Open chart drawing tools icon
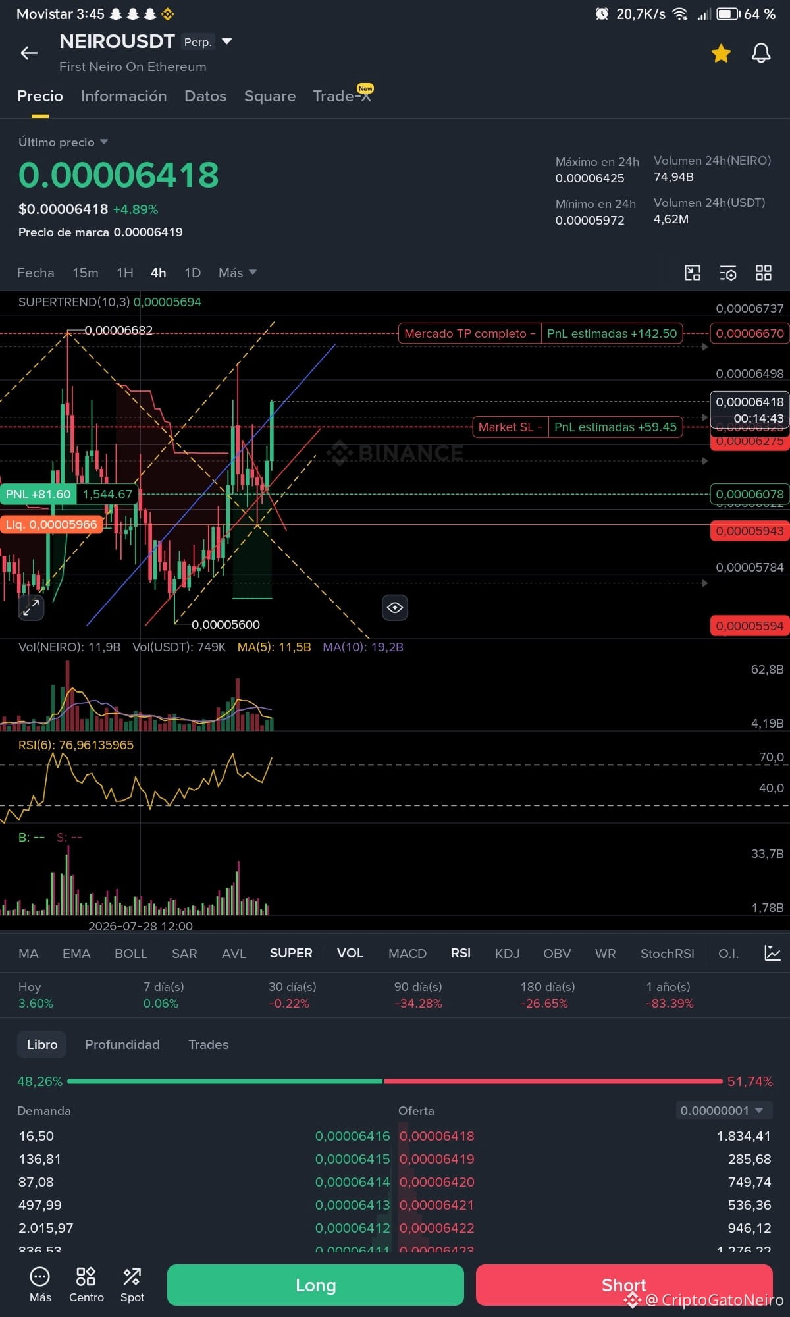Screen dimensions: 790x1317 [x=693, y=273]
